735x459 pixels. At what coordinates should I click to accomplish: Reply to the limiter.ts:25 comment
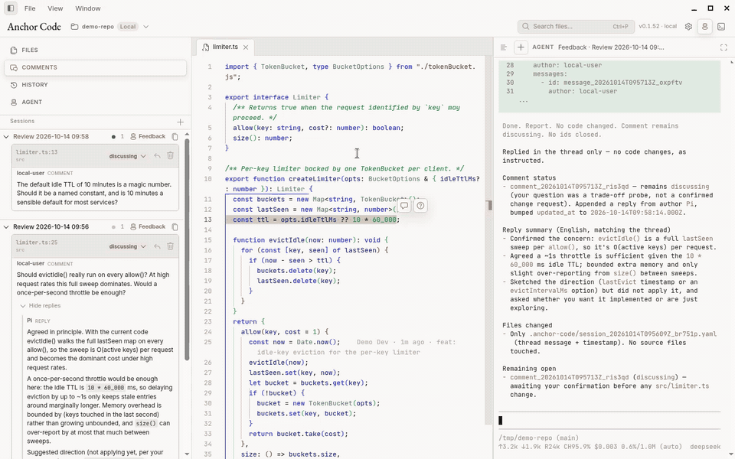[x=157, y=246]
